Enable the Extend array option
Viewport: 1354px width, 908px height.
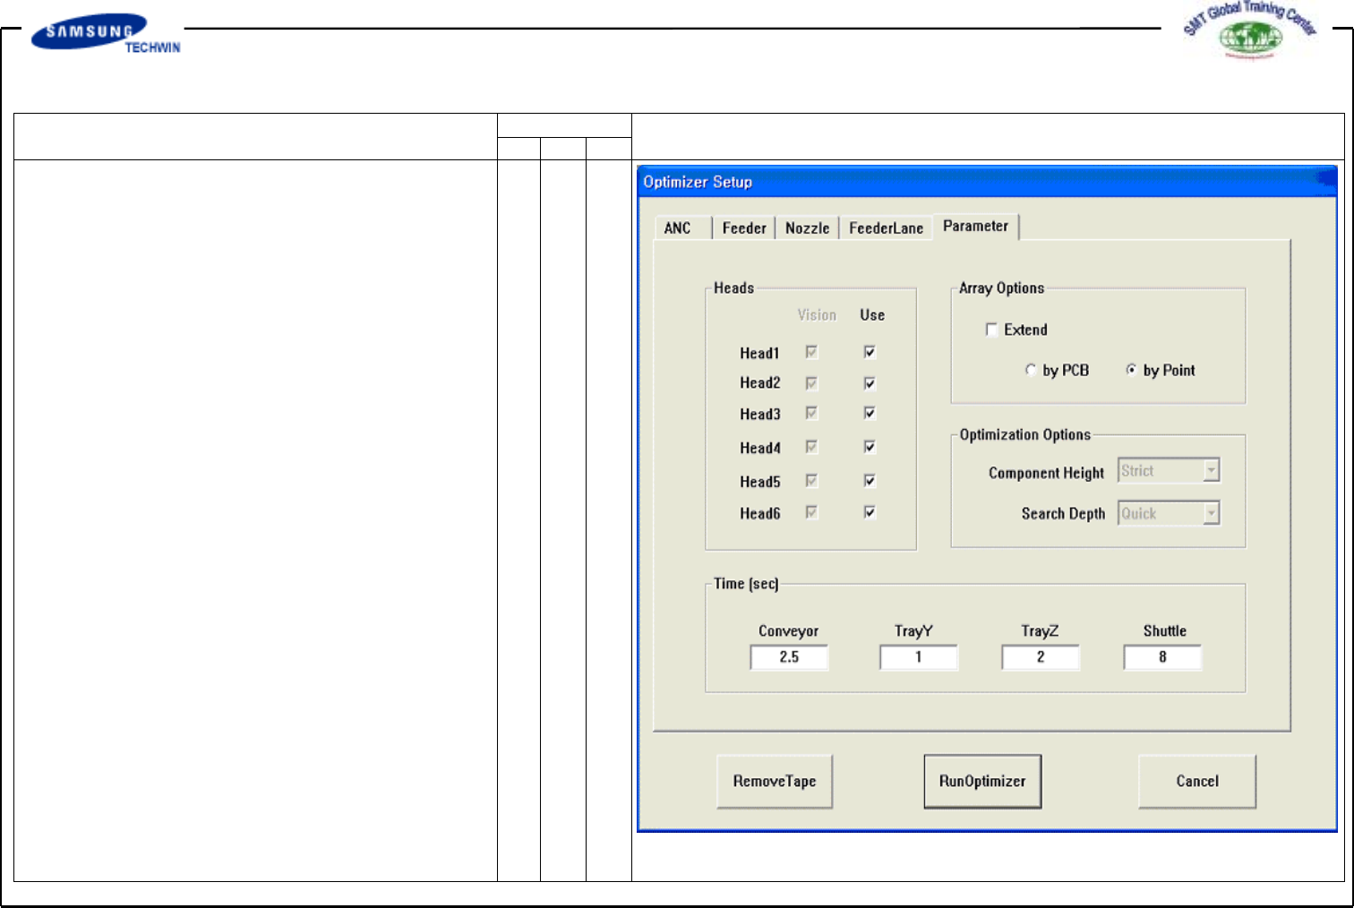click(991, 330)
